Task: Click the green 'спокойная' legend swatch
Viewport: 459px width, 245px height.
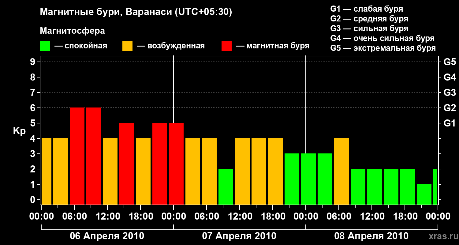Action: click(x=45, y=46)
